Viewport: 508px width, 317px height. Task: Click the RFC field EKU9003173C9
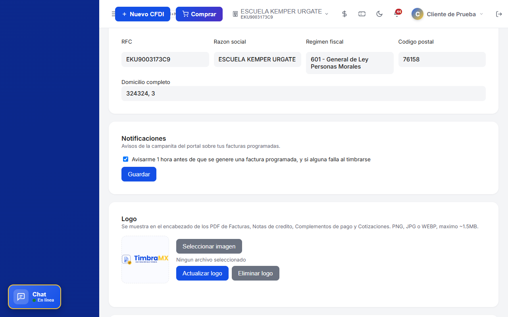165,59
